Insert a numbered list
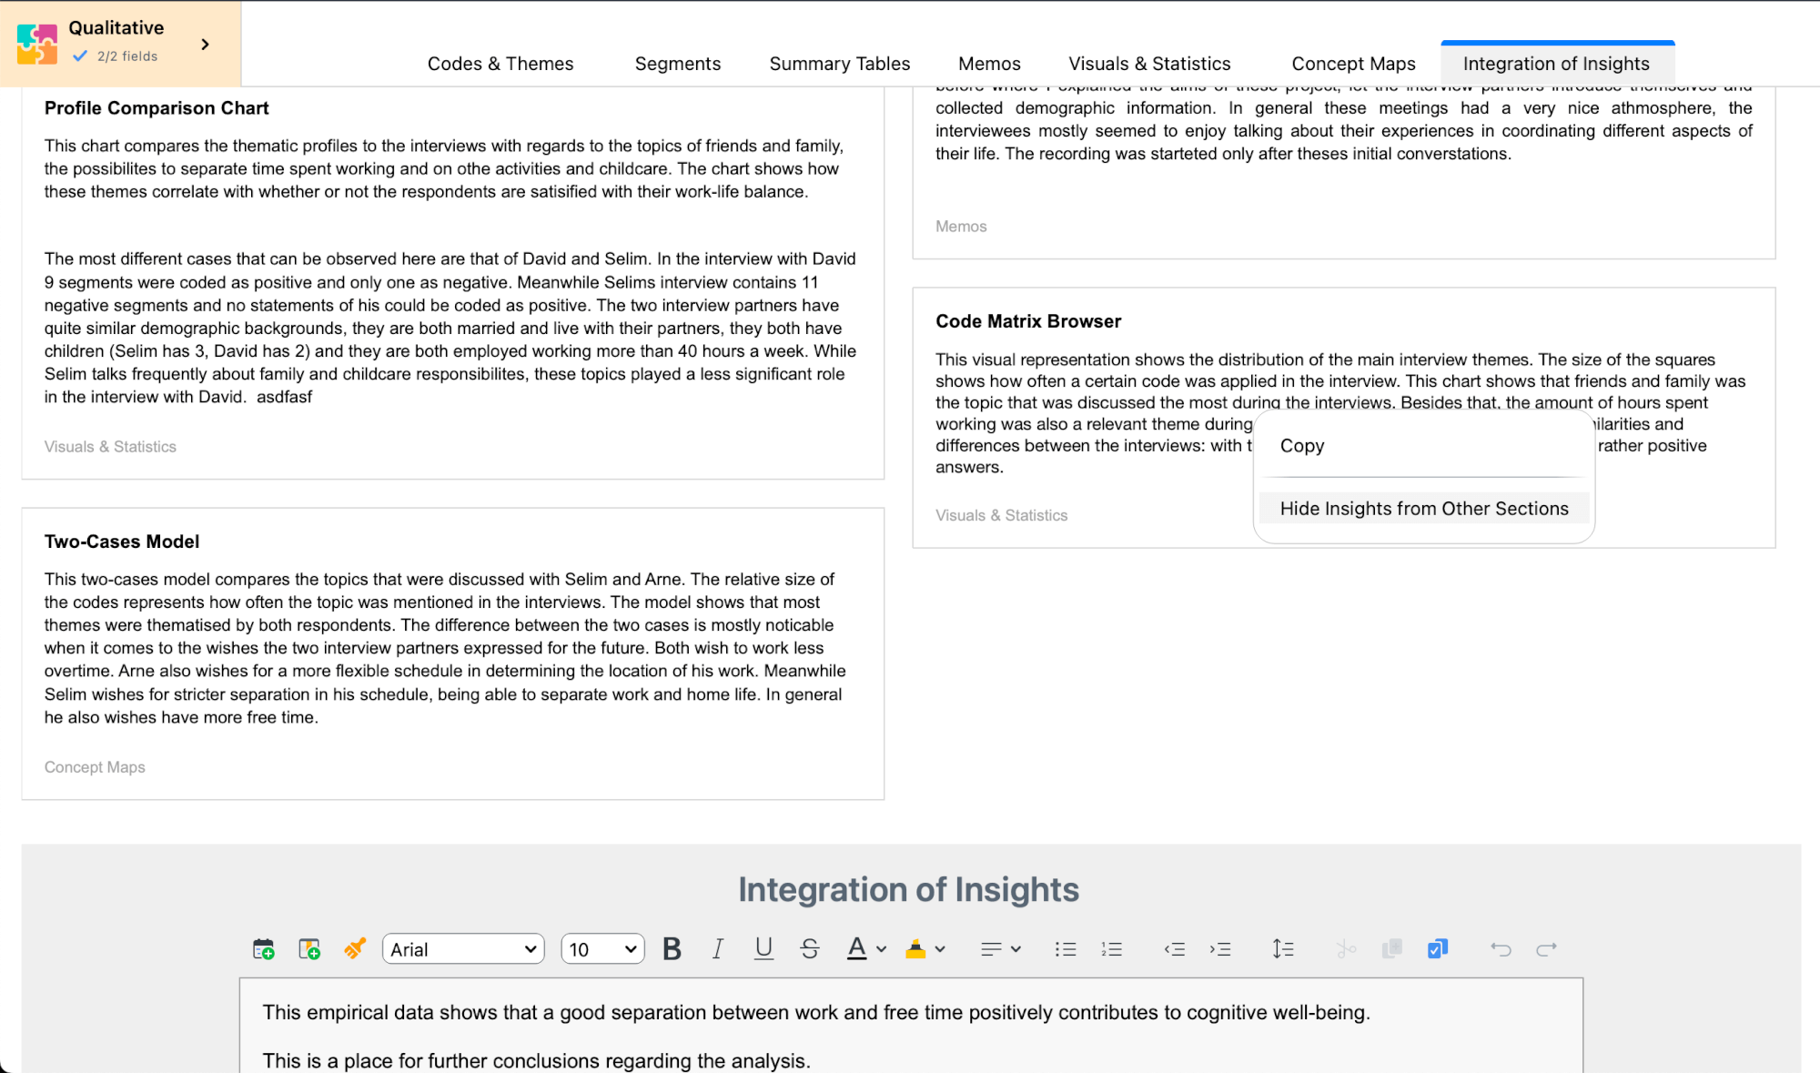 (1111, 949)
